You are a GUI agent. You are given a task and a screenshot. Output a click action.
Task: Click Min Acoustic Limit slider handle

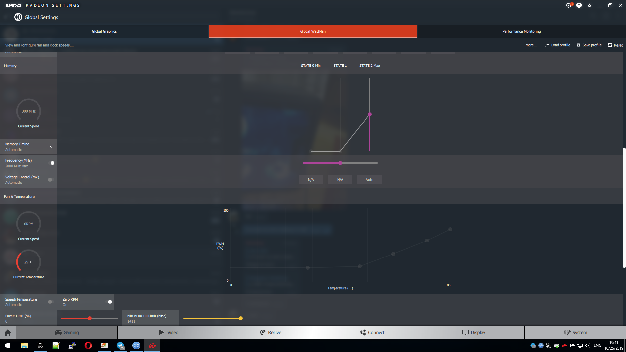tap(241, 318)
